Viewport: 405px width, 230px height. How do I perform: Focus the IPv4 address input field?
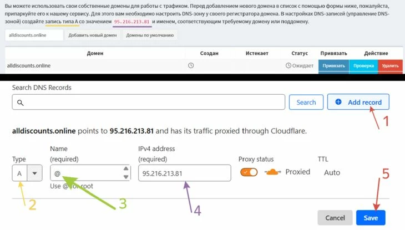click(184, 173)
